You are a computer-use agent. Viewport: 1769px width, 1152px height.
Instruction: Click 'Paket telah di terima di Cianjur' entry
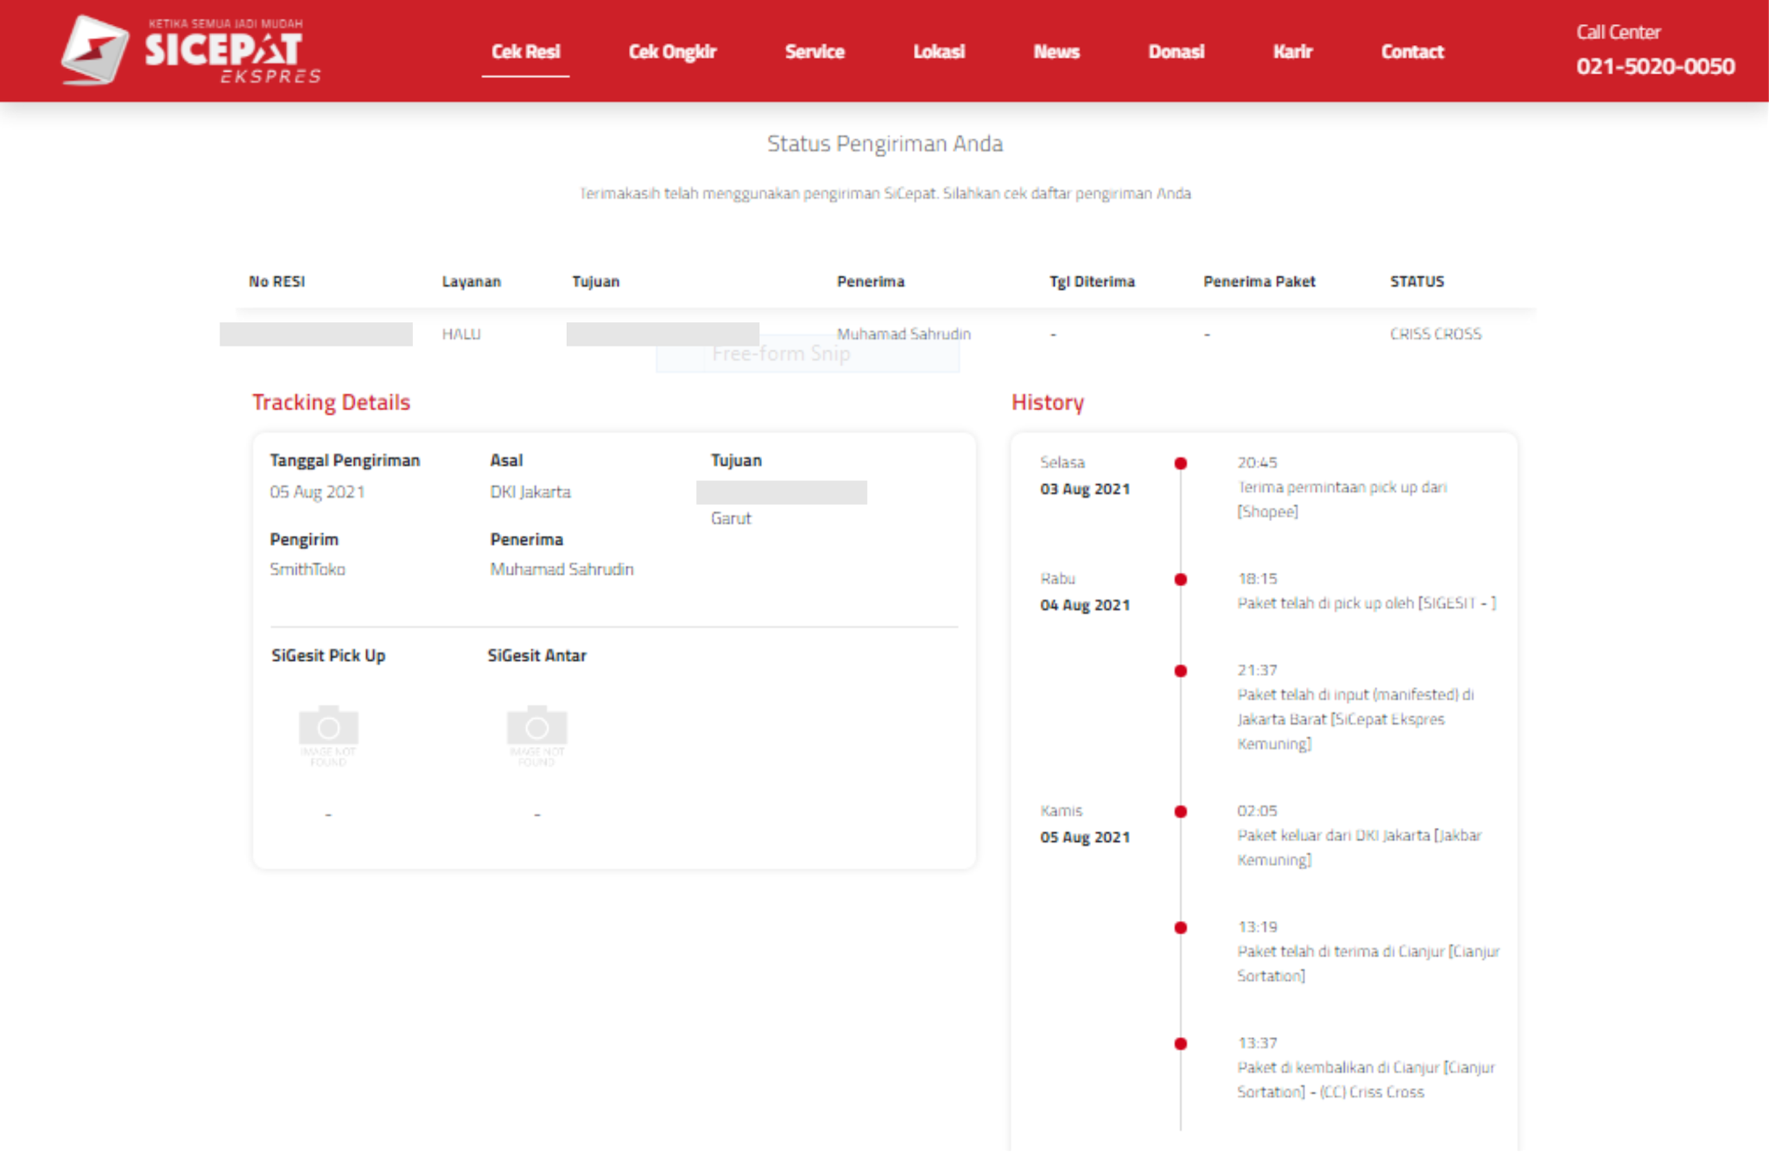1368,964
